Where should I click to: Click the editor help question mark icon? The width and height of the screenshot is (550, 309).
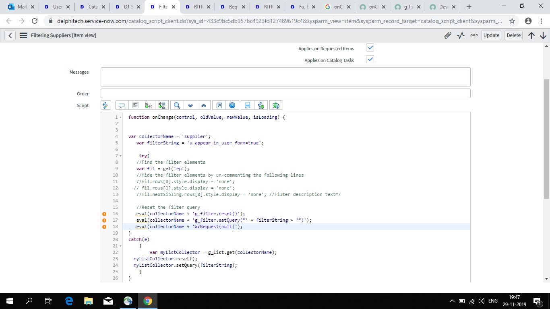coord(232,105)
